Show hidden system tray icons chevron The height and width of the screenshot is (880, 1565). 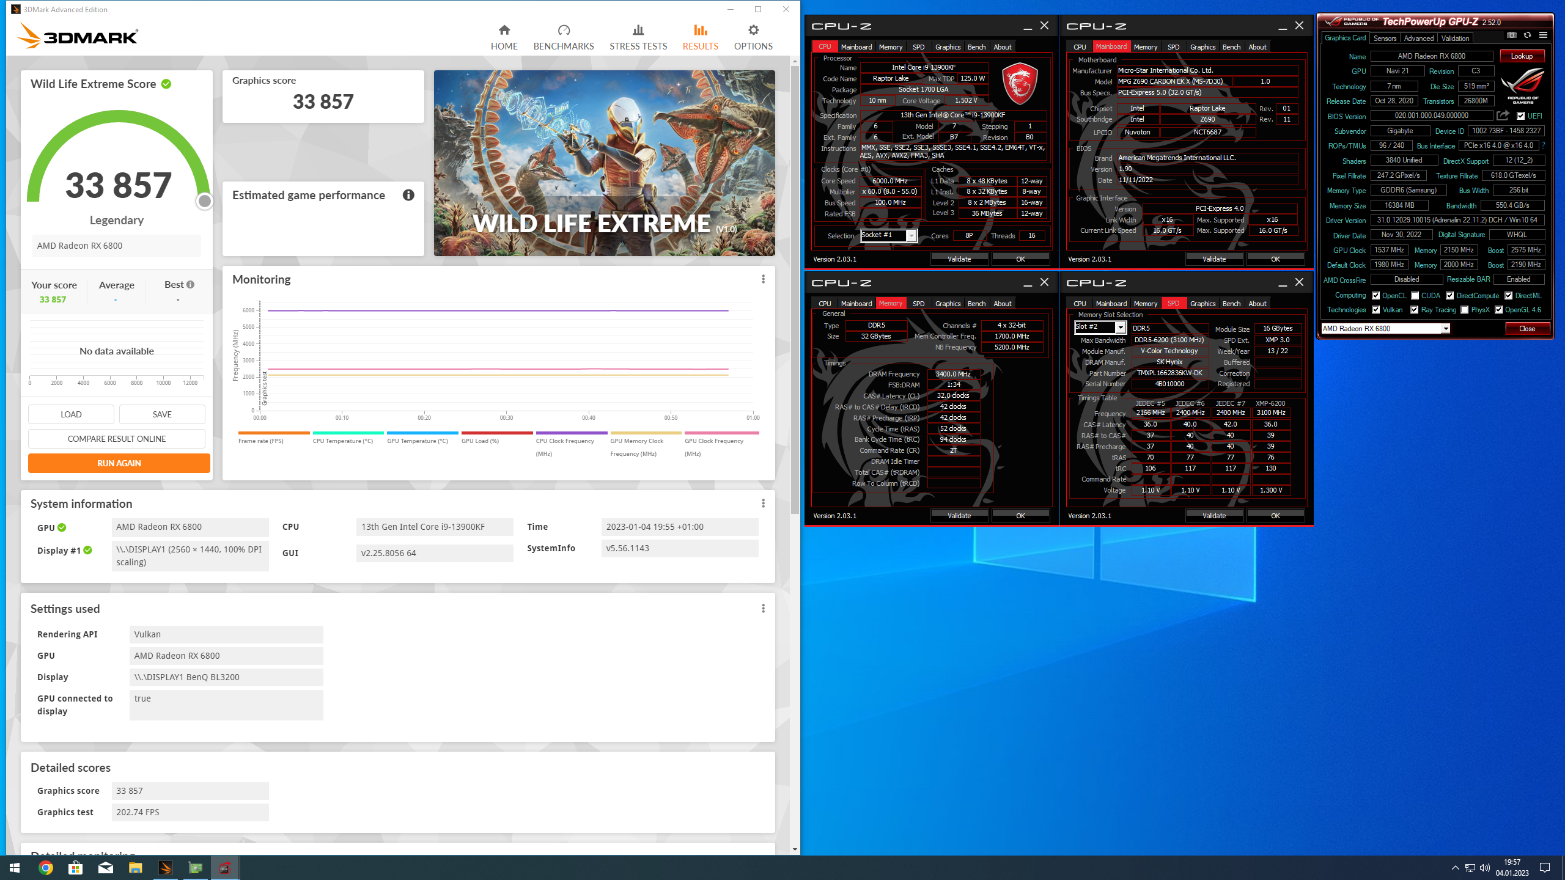(x=1455, y=868)
